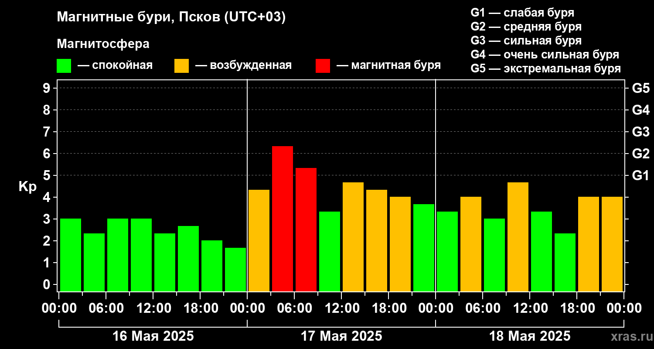Click the '12:00' time label under 17 May
This screenshot has height=349, width=654.
(x=341, y=308)
